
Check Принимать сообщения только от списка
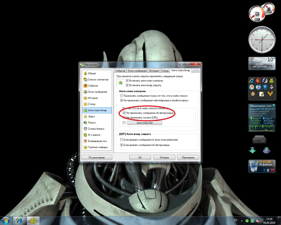coord(121,96)
